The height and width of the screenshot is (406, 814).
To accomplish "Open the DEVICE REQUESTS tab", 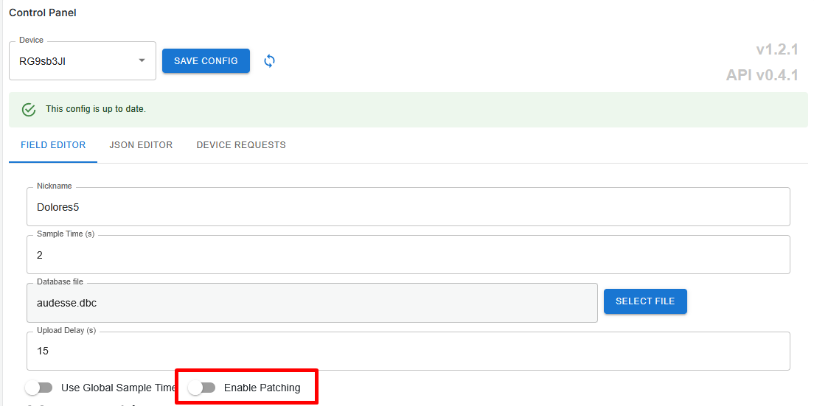I will click(x=241, y=145).
